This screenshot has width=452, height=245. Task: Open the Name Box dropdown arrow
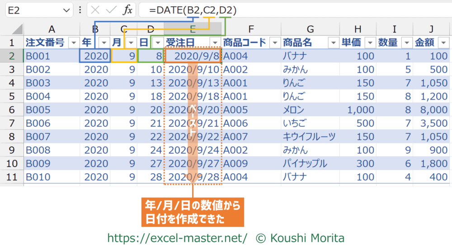66,10
